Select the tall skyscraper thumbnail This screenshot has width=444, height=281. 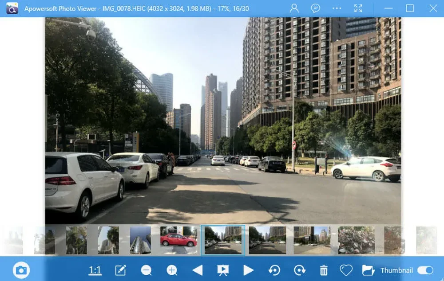[140, 240]
